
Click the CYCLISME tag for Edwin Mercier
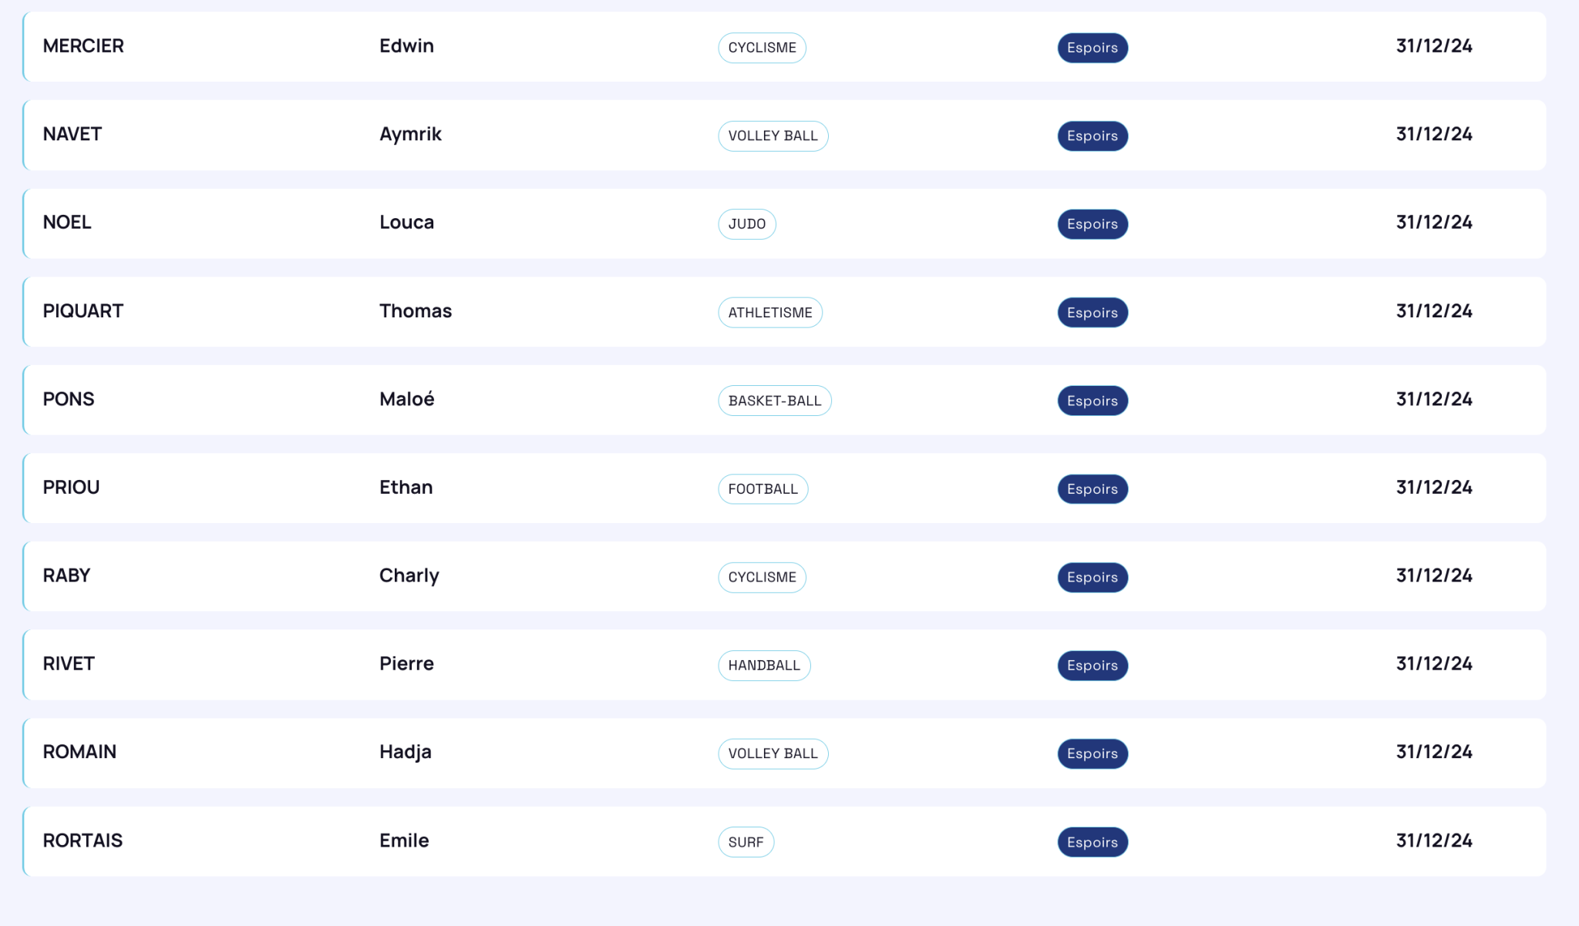[762, 48]
